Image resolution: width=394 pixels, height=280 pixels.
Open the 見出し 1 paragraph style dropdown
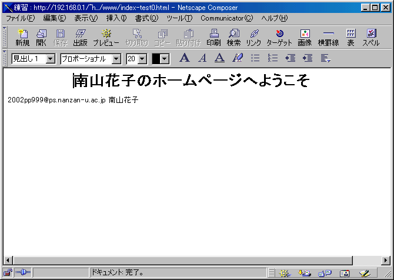(x=50, y=59)
